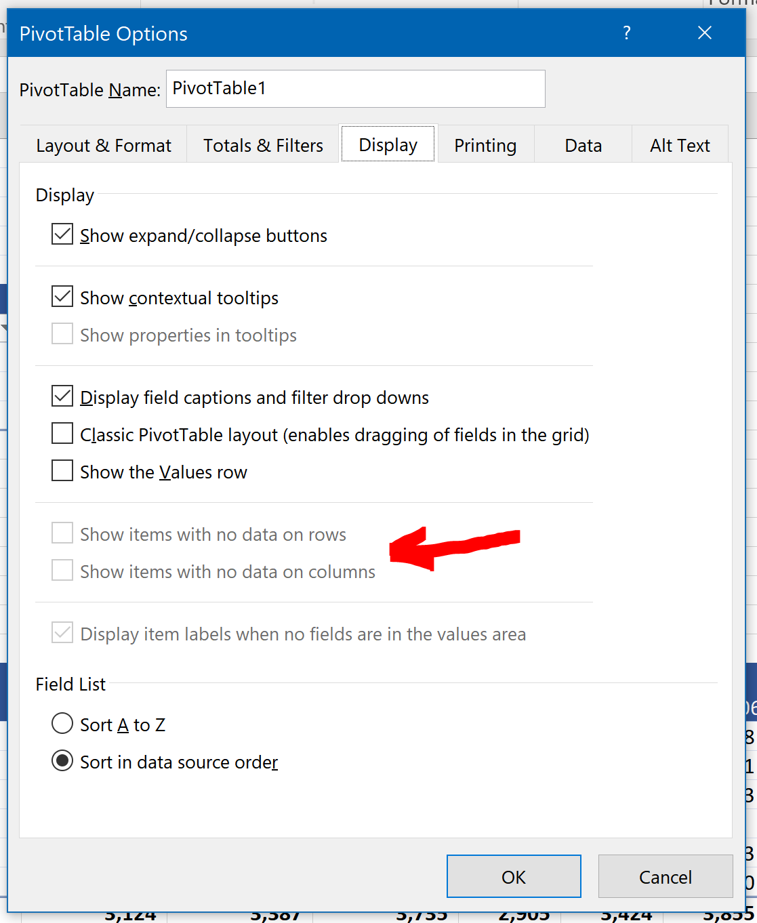Screen dimensions: 757x923
Task: Check Show the Values row
Action: [x=62, y=471]
